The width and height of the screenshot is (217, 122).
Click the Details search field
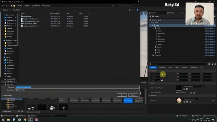pyautogui.click(x=178, y=64)
